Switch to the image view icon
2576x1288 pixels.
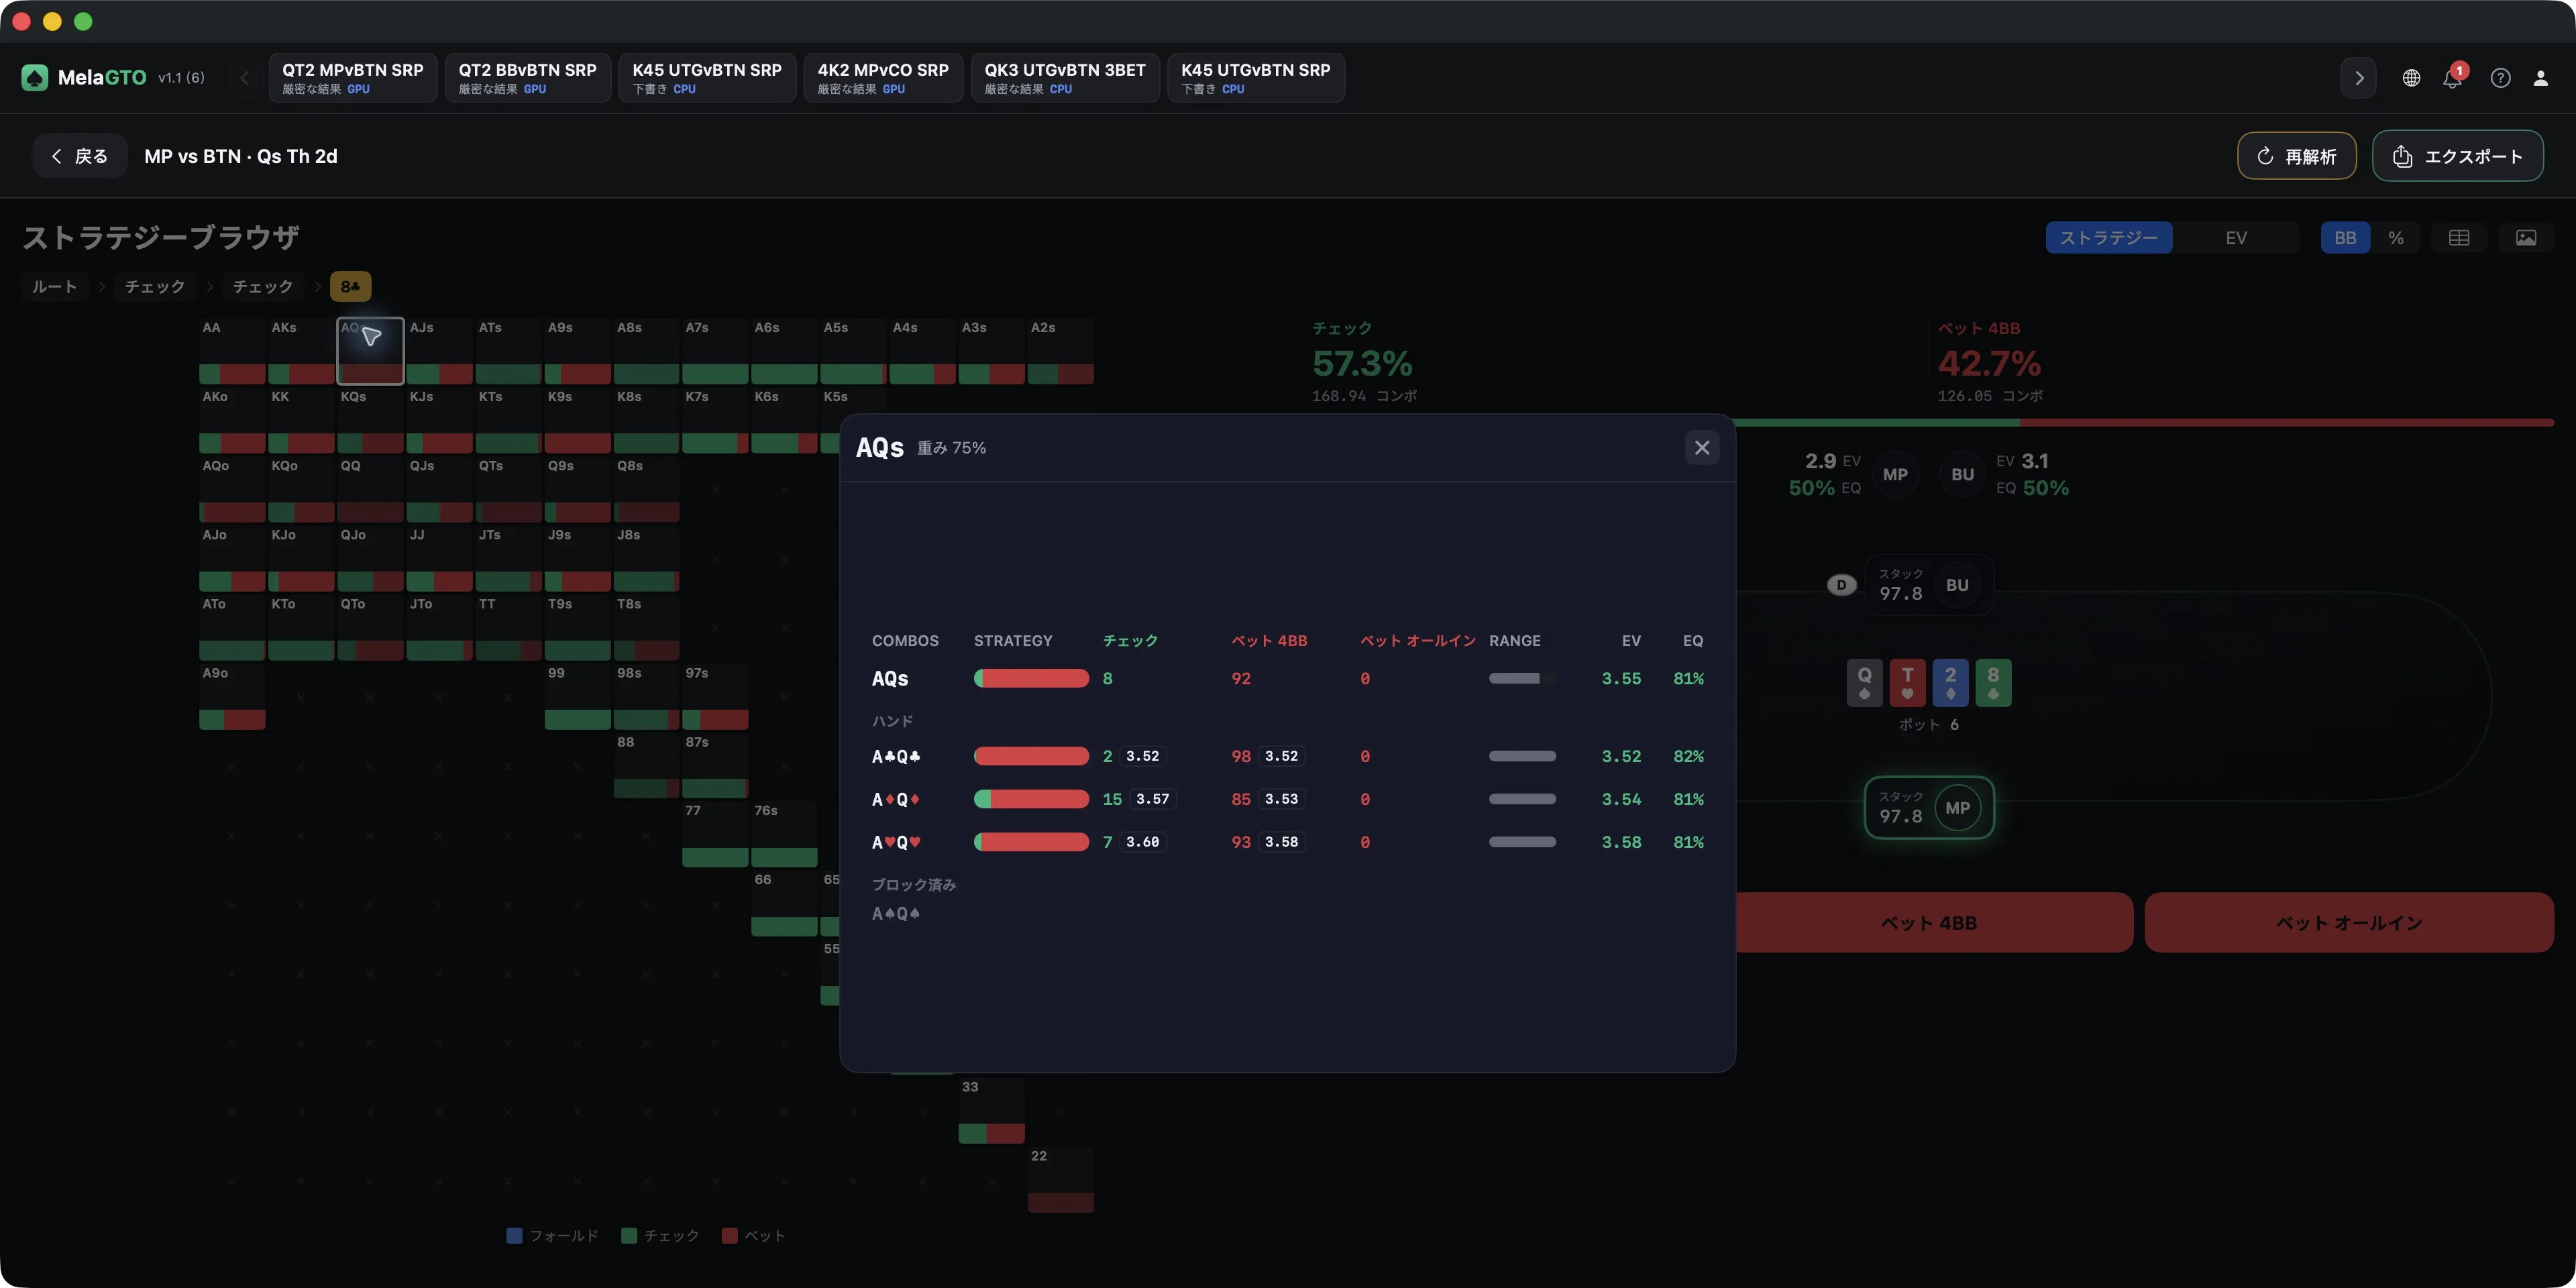click(x=2526, y=238)
